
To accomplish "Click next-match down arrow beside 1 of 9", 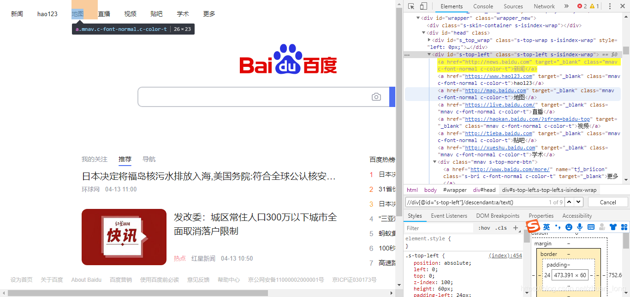I will [x=577, y=202].
